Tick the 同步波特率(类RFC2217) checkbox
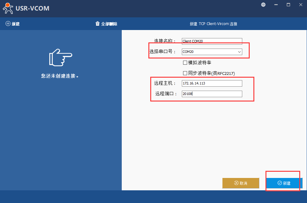Image resolution: width=307 pixels, height=203 pixels. pos(185,73)
